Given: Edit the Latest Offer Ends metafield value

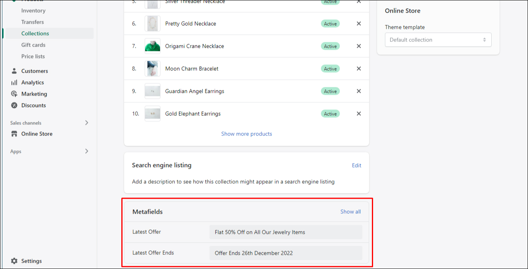Looking at the screenshot, I should [286, 253].
